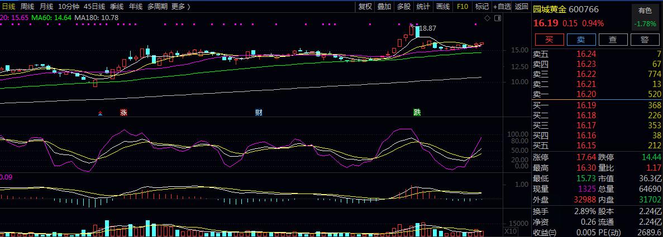663x237 pixels.
Task: Toggle 叠加 overlay comparison
Action: (x=384, y=7)
